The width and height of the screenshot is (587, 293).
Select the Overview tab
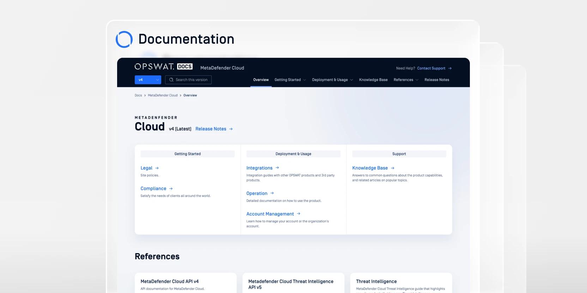[261, 80]
